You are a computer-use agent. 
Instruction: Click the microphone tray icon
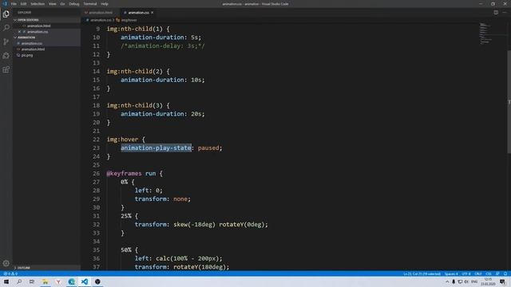click(454, 281)
